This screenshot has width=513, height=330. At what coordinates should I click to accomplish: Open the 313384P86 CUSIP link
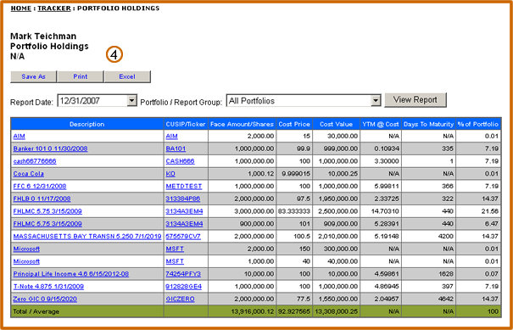point(183,199)
